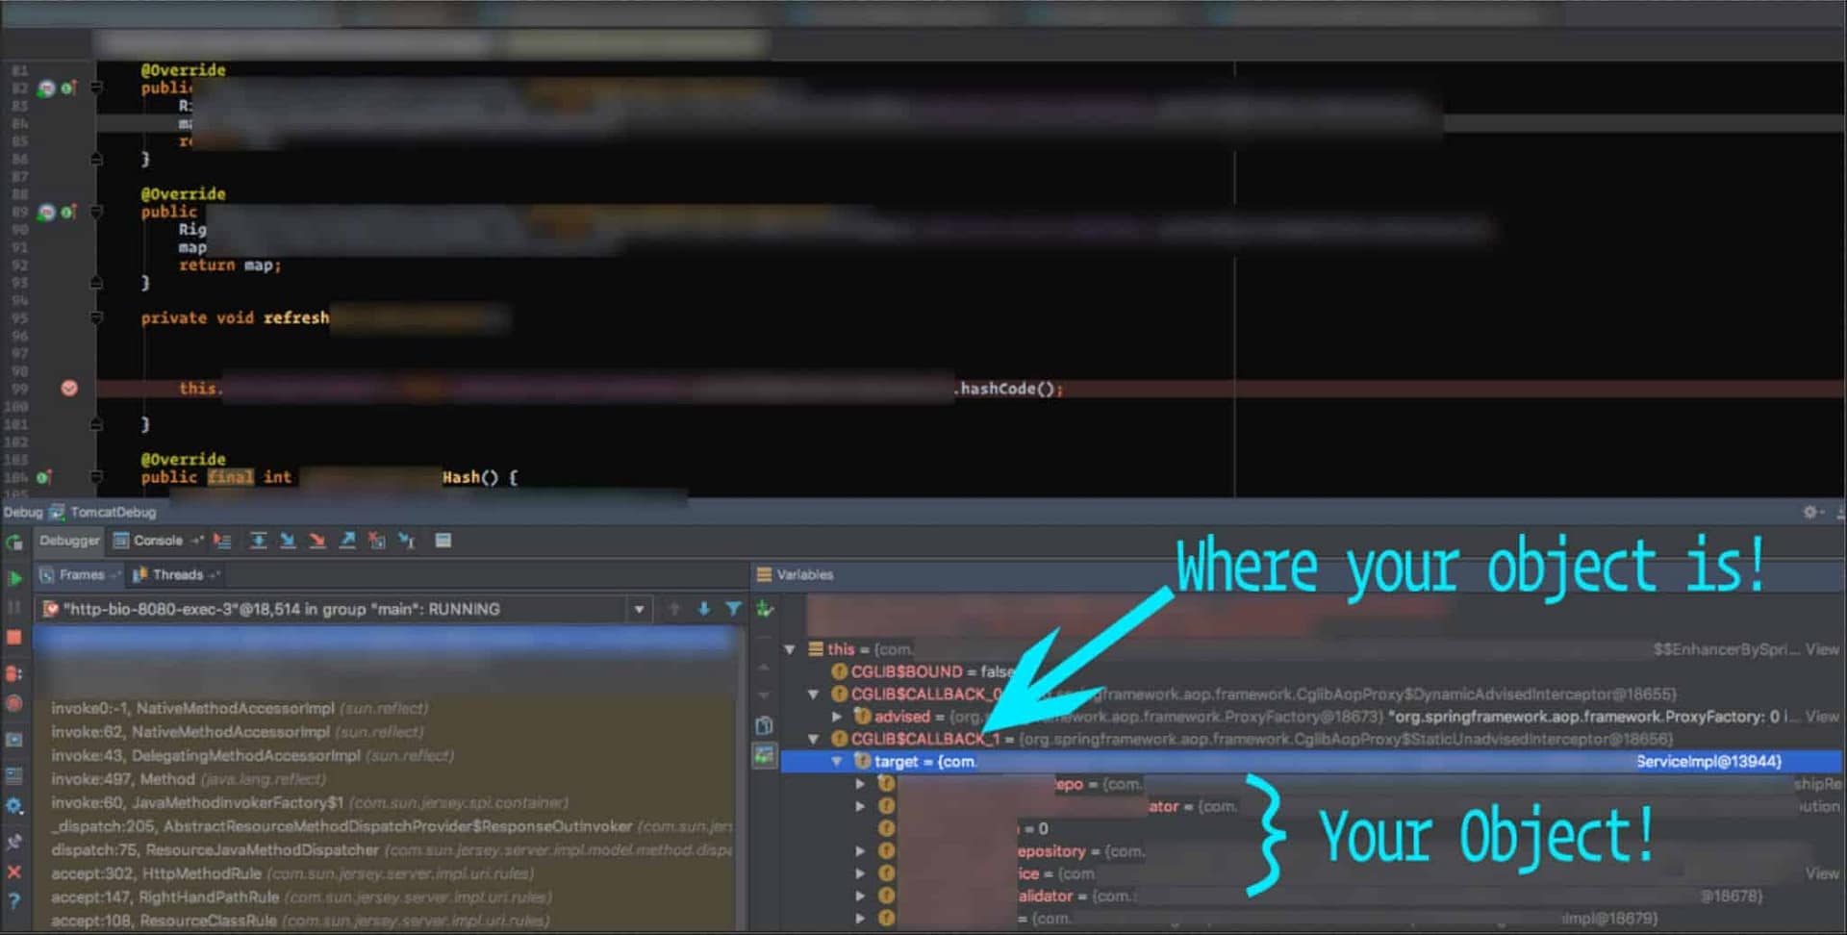Click the Step Into icon

[288, 541]
